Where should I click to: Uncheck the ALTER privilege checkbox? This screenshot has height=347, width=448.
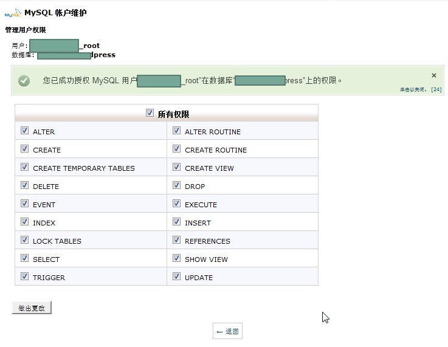click(24, 131)
